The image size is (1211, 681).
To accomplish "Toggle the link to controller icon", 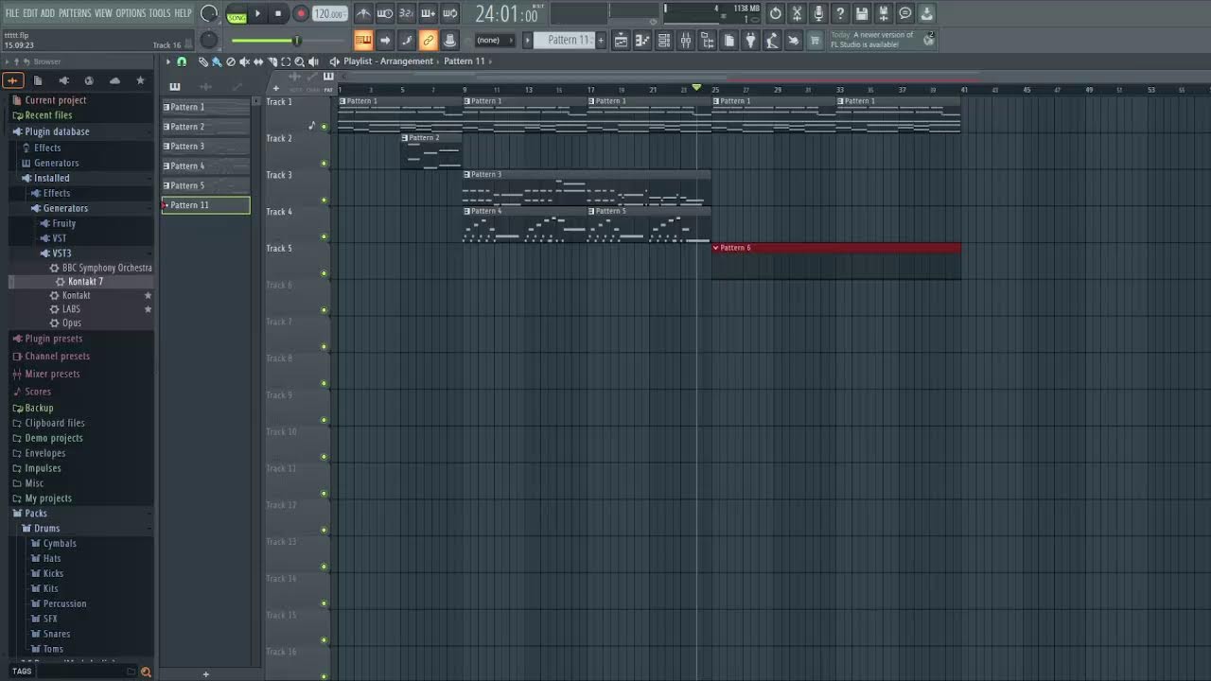I will [428, 40].
